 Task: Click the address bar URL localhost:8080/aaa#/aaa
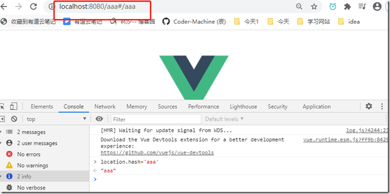pos(97,7)
